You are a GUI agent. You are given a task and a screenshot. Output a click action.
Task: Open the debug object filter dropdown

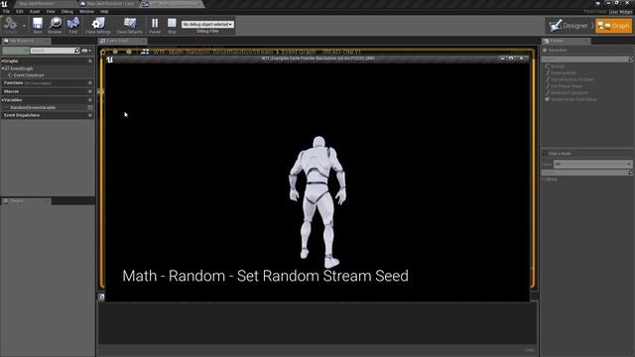point(207,24)
